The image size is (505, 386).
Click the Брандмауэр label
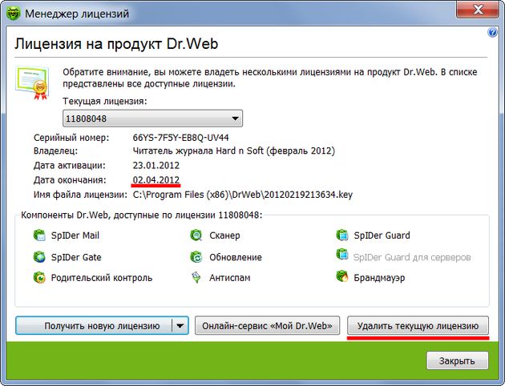(379, 278)
